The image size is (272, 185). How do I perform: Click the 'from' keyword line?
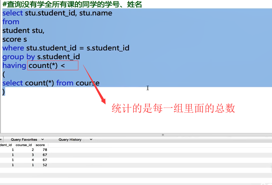[x=11, y=22]
